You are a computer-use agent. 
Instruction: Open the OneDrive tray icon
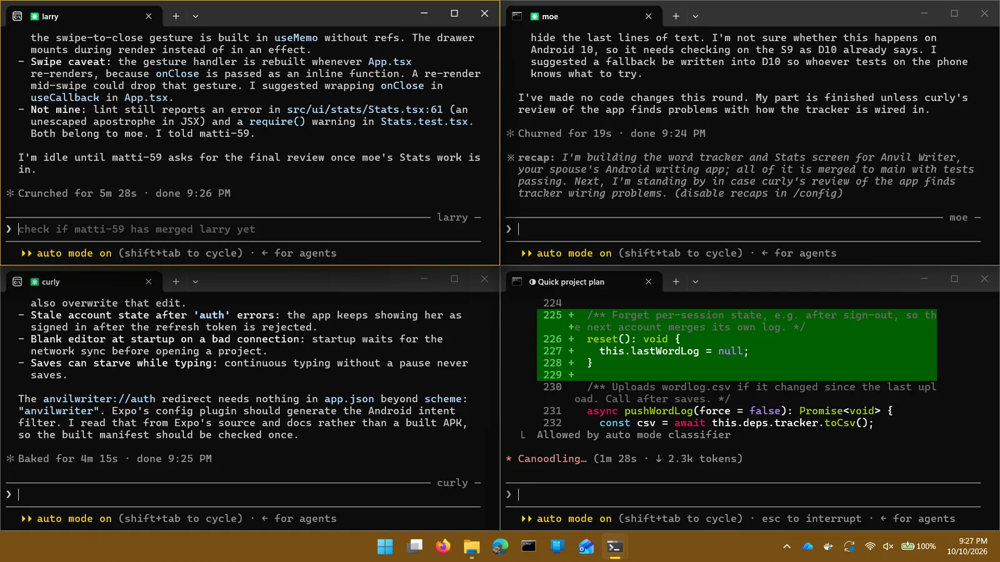point(807,546)
